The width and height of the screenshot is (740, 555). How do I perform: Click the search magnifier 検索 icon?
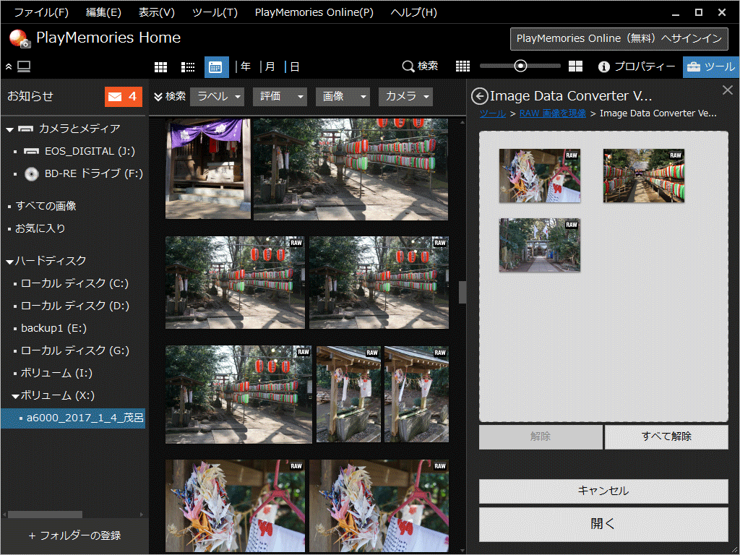coord(420,66)
